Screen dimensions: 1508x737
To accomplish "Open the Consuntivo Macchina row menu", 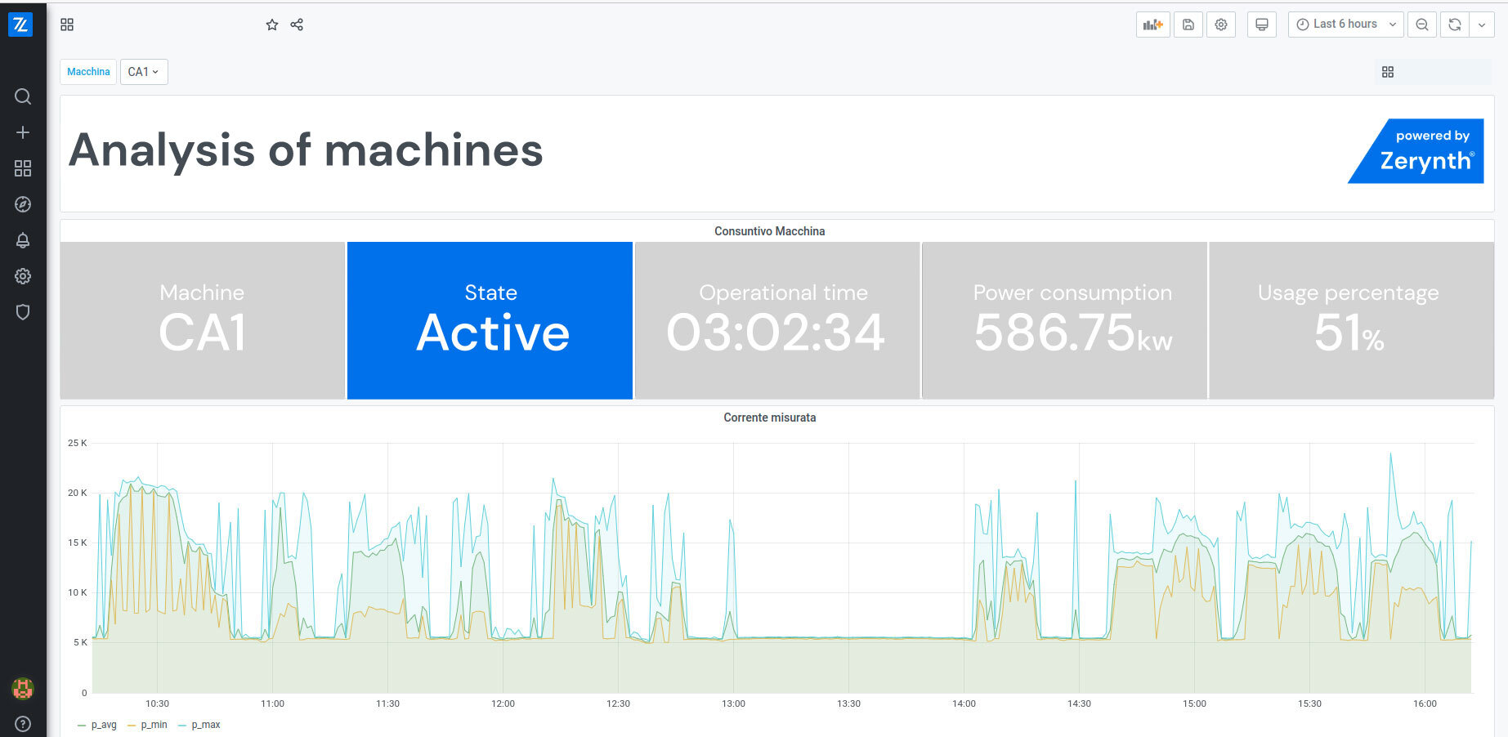I will click(x=768, y=231).
